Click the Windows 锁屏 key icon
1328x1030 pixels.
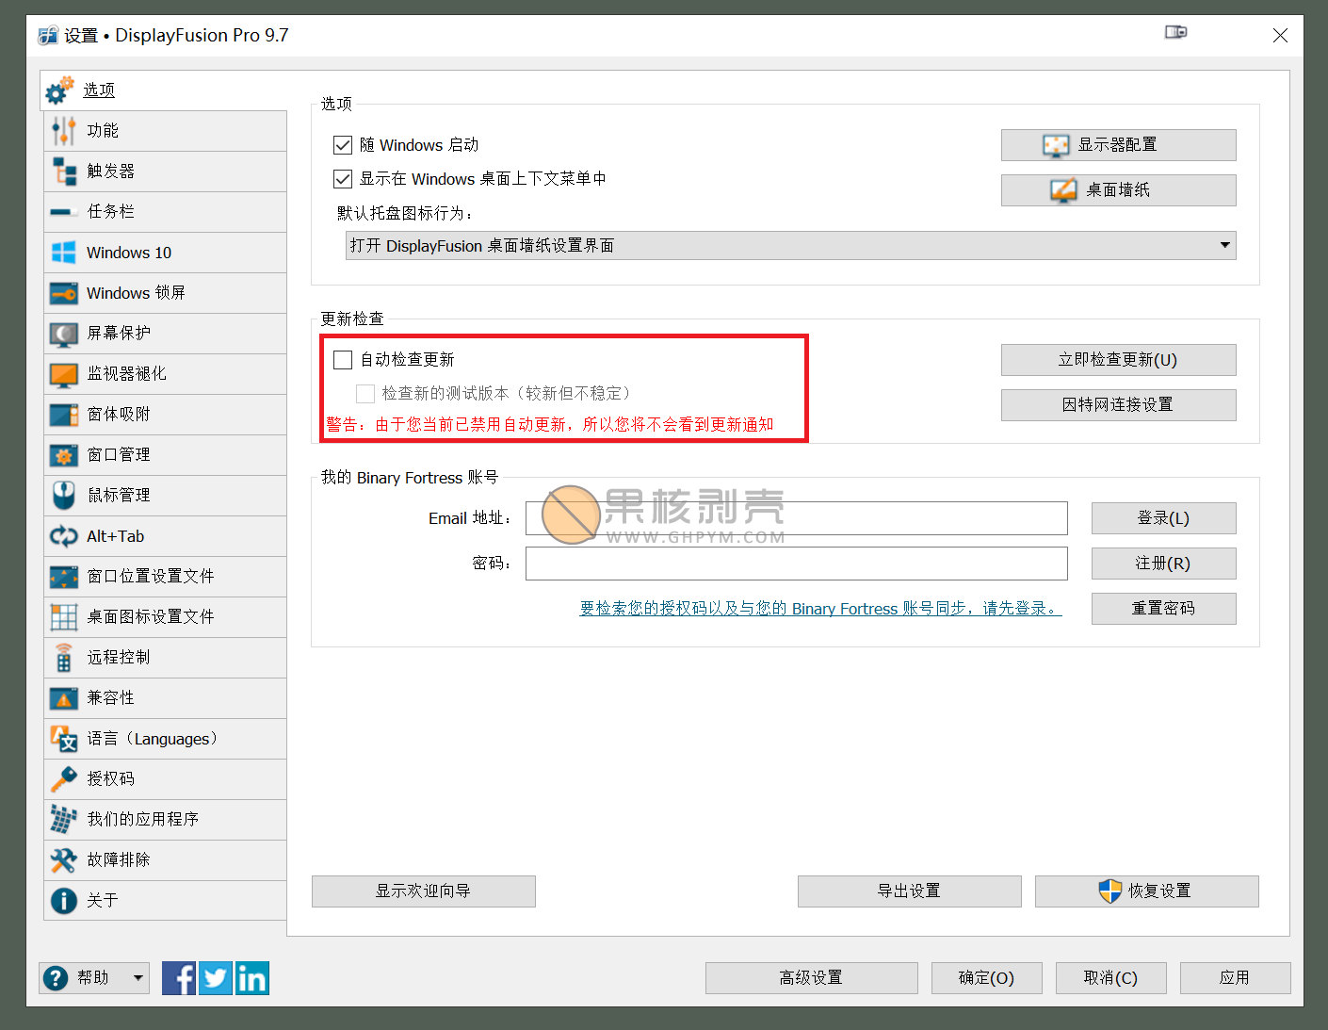coord(63,293)
